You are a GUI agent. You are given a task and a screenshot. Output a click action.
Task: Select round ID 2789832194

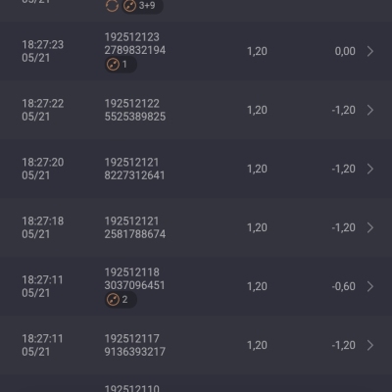coord(135,50)
